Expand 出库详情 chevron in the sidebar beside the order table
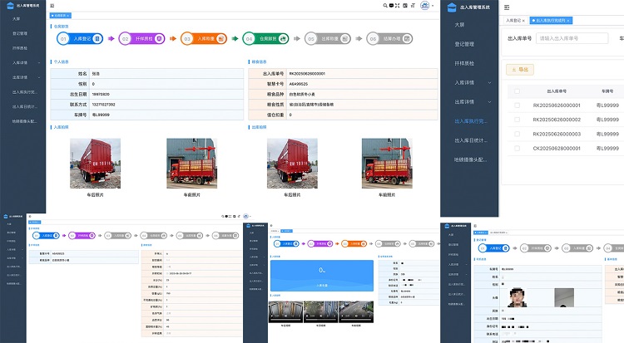The width and height of the screenshot is (624, 343). point(489,102)
